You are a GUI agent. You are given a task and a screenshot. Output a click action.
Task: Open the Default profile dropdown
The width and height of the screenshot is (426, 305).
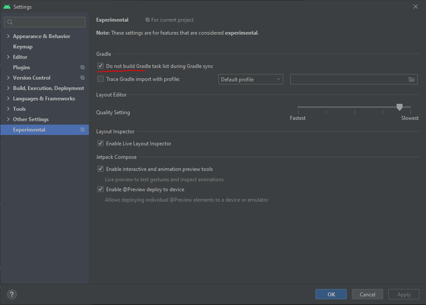pos(278,79)
